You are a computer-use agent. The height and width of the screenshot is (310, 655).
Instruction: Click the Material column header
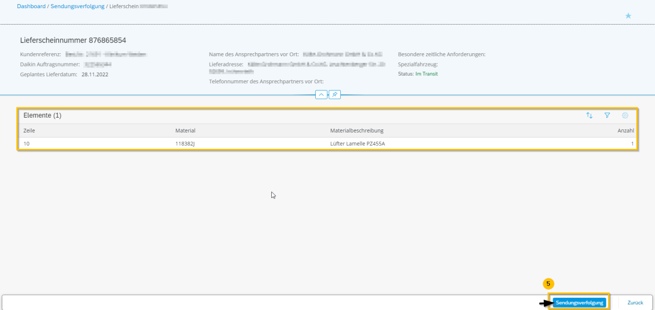coord(185,130)
